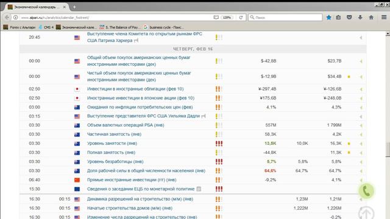Click the 120% zoom level indicator
Screen dimensions: 390x219
pos(227,18)
